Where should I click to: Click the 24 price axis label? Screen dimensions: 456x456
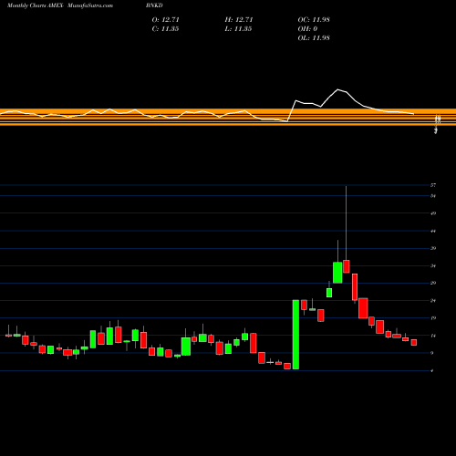[433, 301]
